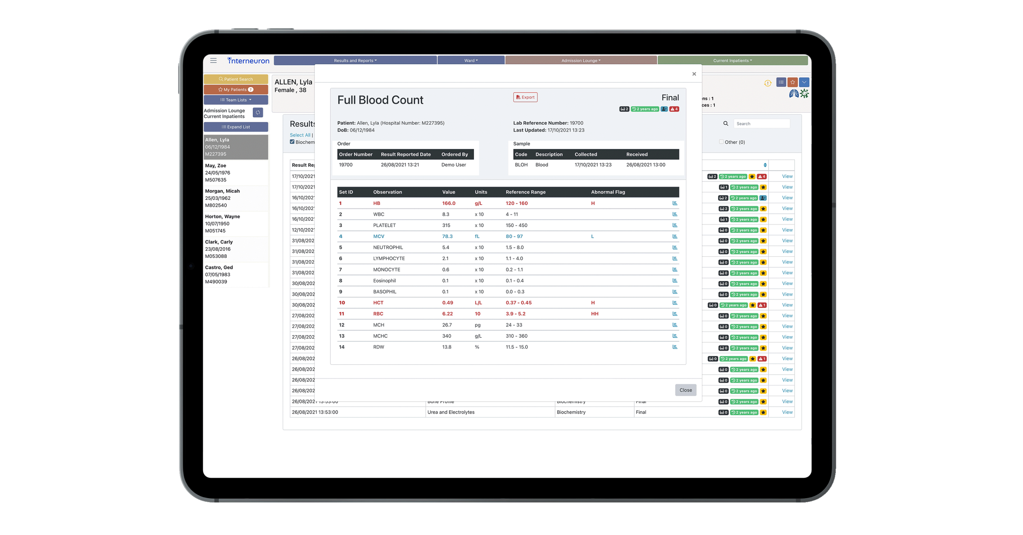Viewport: 1023px width, 535px height.
Task: Click the Close button in dialog
Action: (x=685, y=390)
